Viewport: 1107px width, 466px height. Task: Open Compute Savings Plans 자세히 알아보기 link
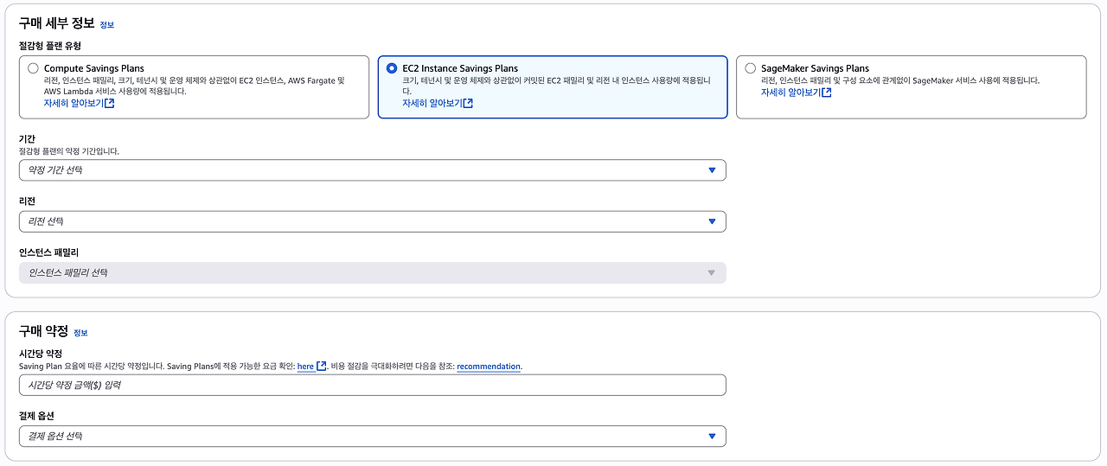click(74, 103)
